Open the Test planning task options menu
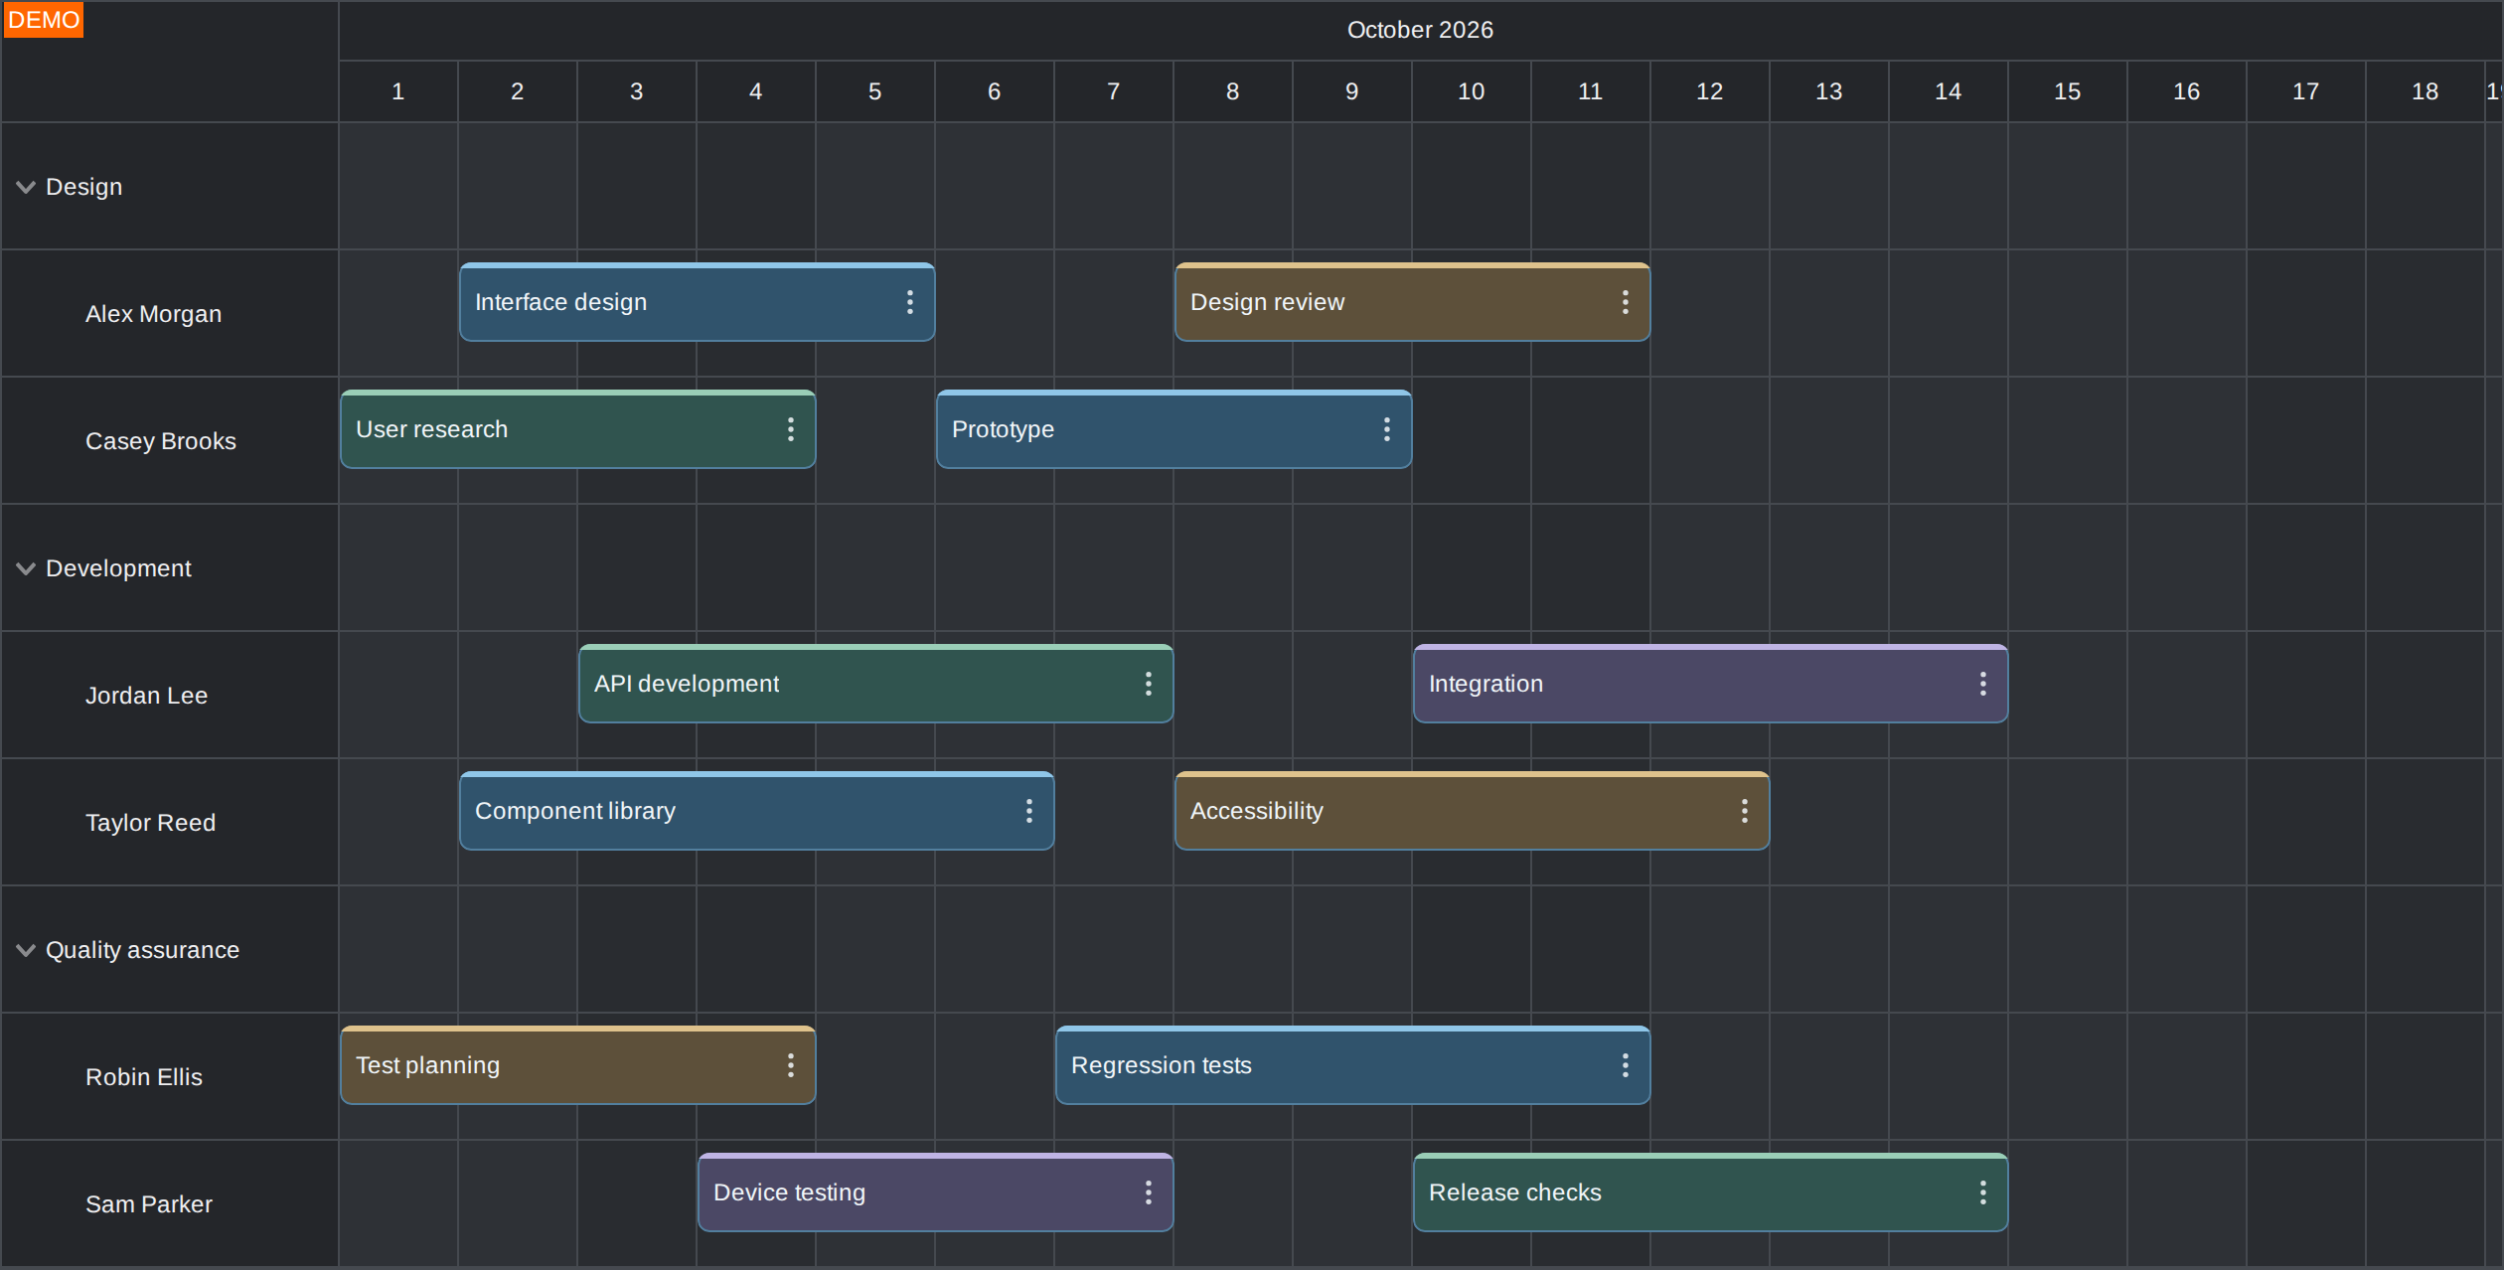This screenshot has height=1270, width=2504. tap(790, 1065)
